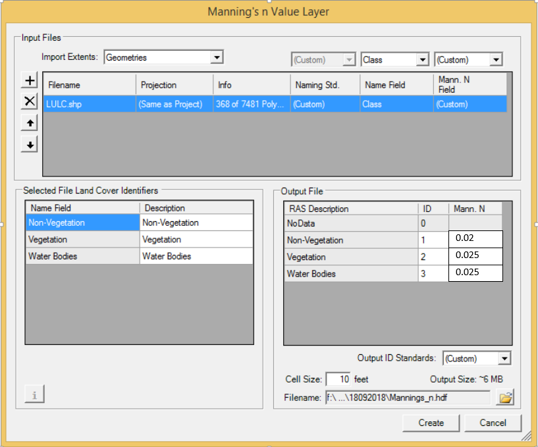Viewport: 538px width, 447px height.
Task: Select Vegetation in Name Field list
Action: click(x=82, y=240)
